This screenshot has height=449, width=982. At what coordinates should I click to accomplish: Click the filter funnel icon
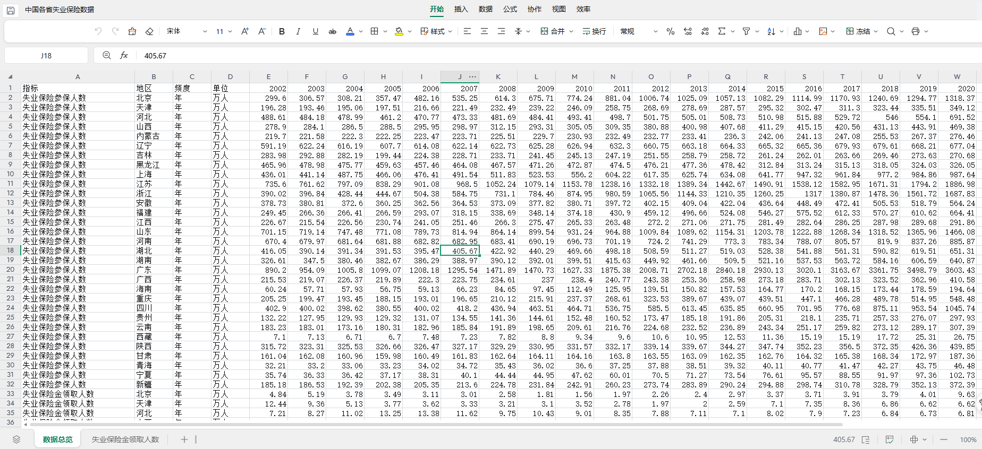pyautogui.click(x=746, y=31)
